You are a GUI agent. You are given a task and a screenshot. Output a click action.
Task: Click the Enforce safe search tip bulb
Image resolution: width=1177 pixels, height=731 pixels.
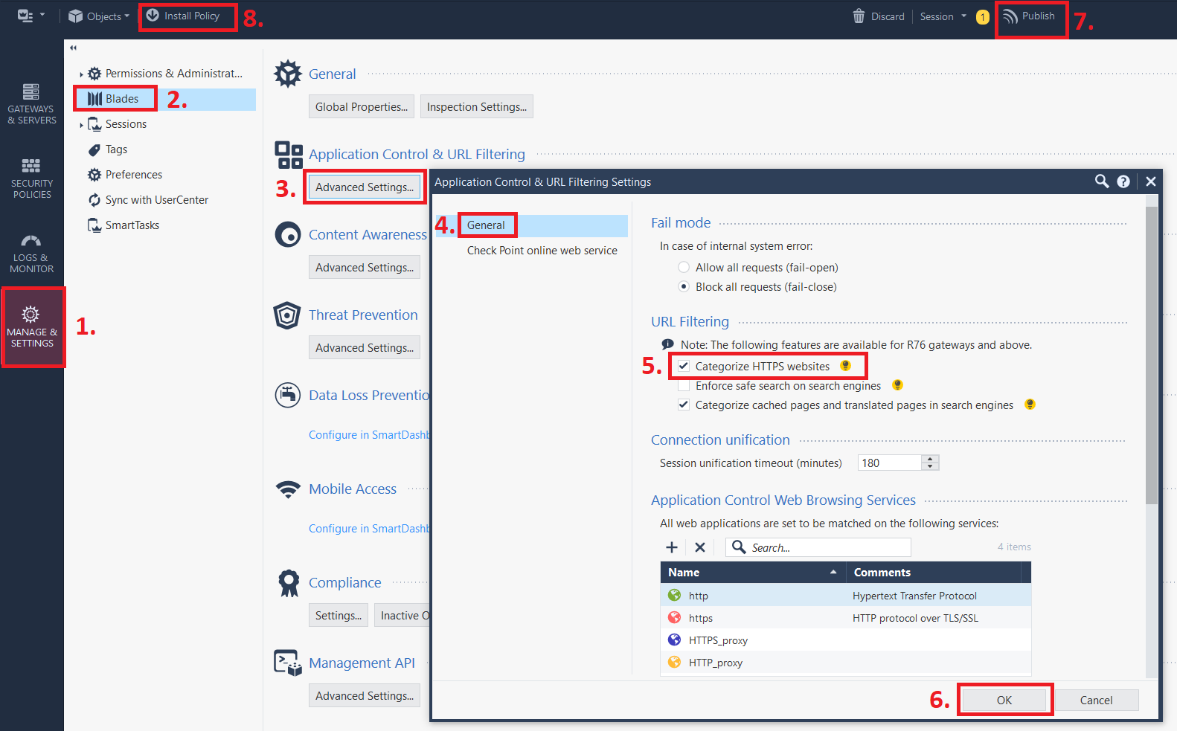click(x=897, y=385)
